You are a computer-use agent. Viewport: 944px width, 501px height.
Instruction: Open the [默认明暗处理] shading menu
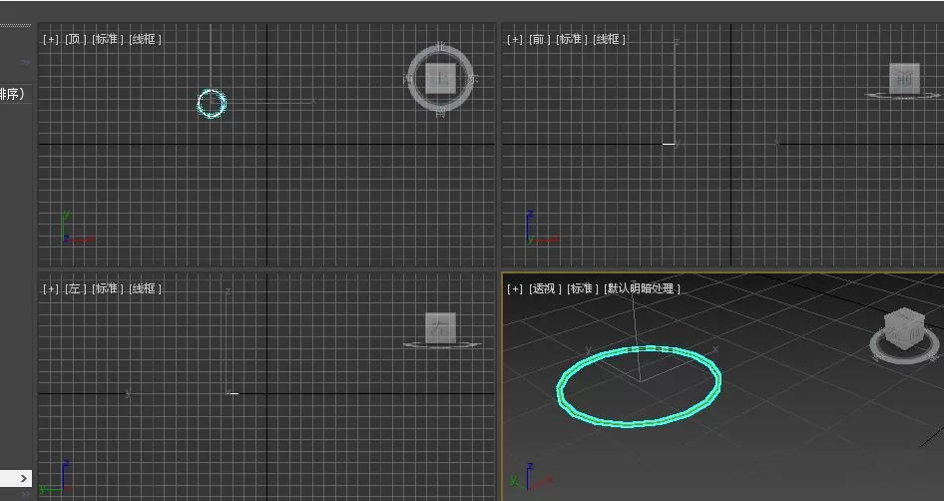point(642,289)
